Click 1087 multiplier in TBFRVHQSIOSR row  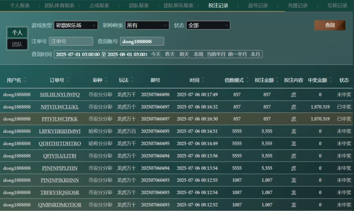click(237, 192)
